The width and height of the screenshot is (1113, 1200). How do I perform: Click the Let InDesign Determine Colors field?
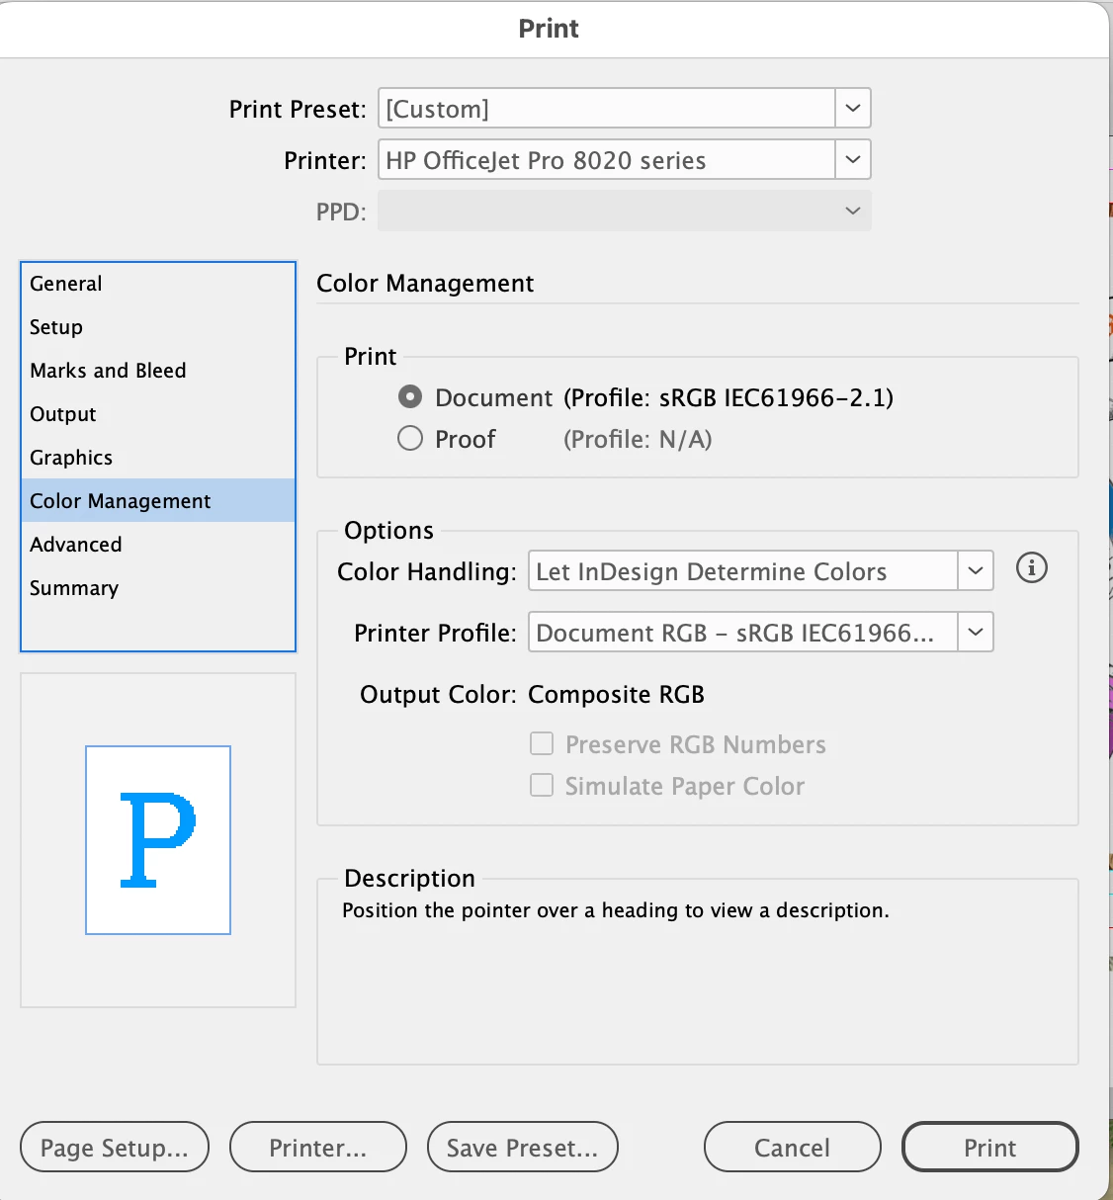tap(743, 570)
